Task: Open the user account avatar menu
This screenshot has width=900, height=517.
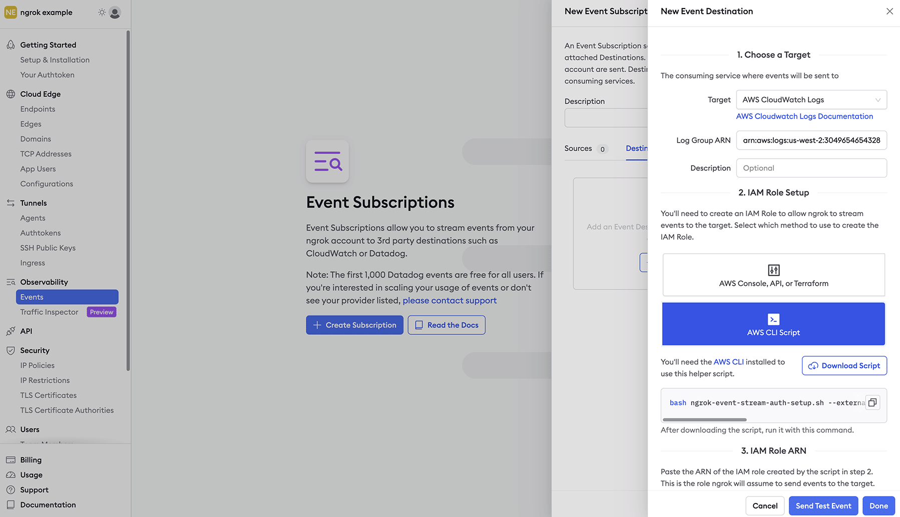Action: point(115,13)
